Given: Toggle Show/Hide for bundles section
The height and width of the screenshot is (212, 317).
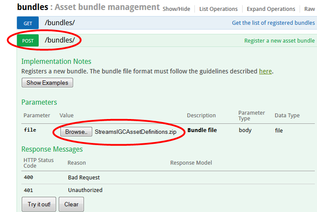Looking at the screenshot, I should pyautogui.click(x=177, y=9).
